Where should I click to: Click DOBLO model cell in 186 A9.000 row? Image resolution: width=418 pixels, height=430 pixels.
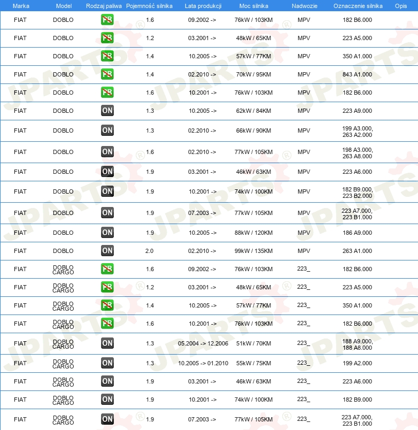(x=63, y=233)
